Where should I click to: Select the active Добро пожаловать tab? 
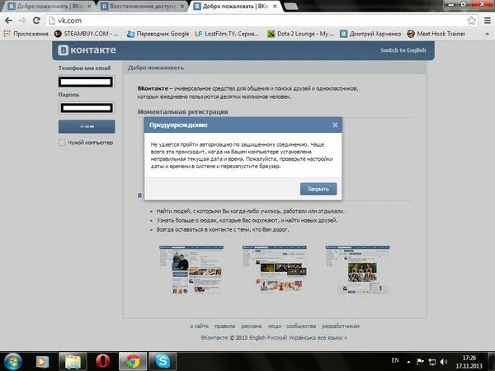click(233, 7)
